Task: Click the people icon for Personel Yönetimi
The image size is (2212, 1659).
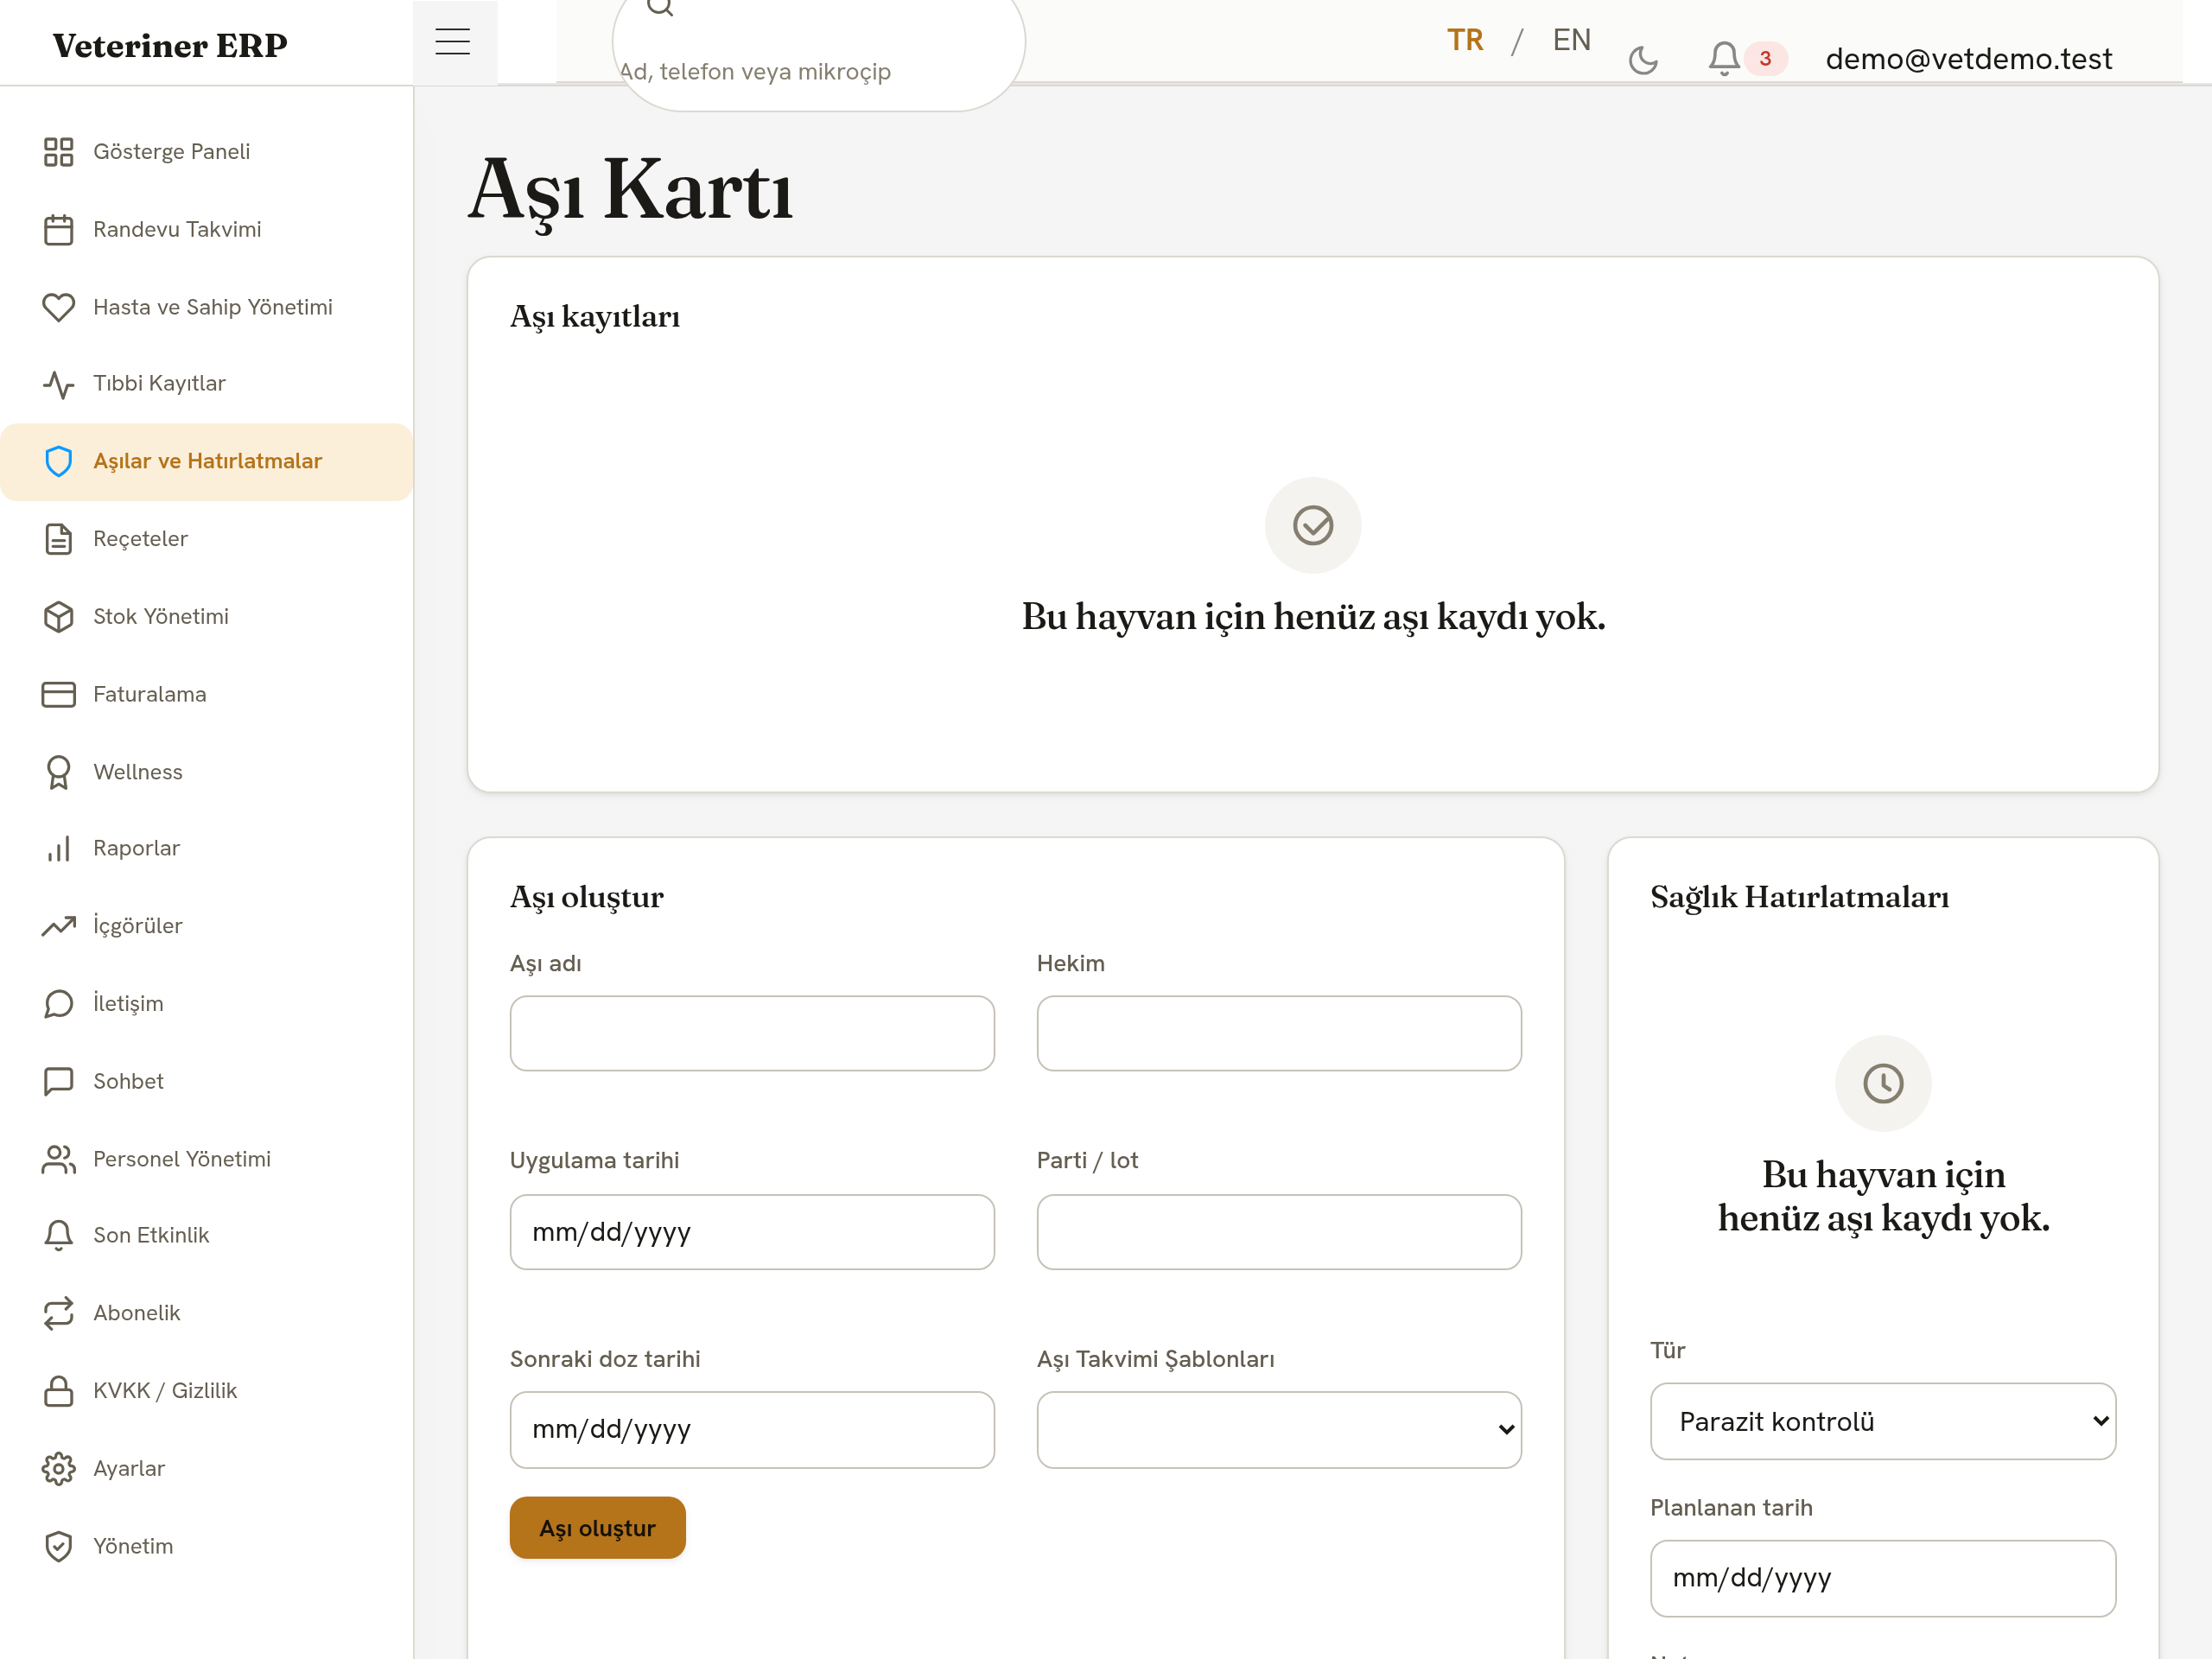Action: [58, 1159]
